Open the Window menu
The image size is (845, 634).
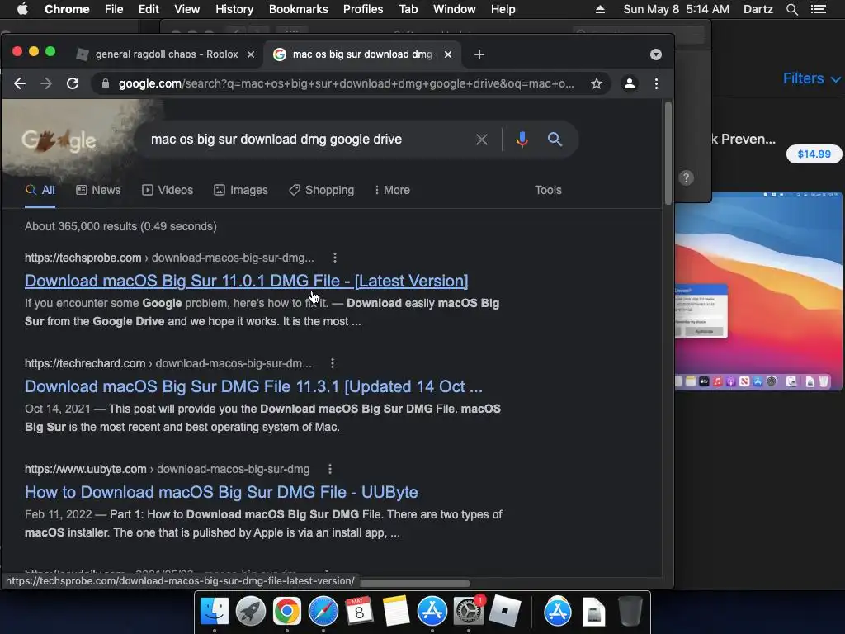[455, 9]
